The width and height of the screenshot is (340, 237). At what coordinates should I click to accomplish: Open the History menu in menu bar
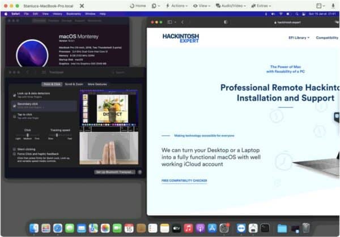57,14
